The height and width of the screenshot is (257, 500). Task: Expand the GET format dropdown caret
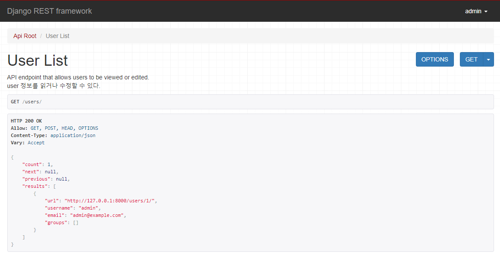point(488,59)
